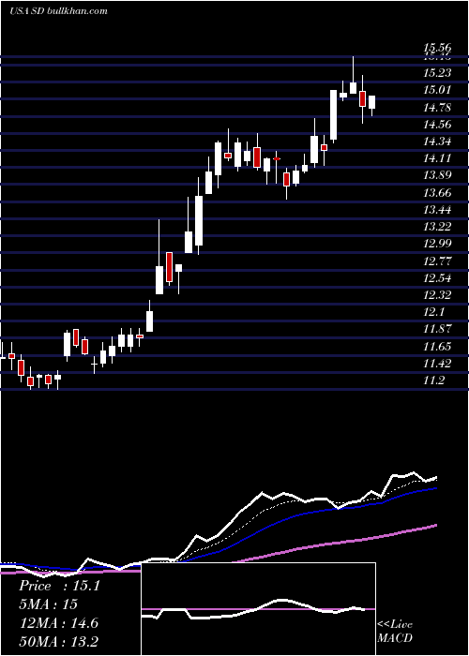Select the 15.01 price axis label

pos(437,90)
